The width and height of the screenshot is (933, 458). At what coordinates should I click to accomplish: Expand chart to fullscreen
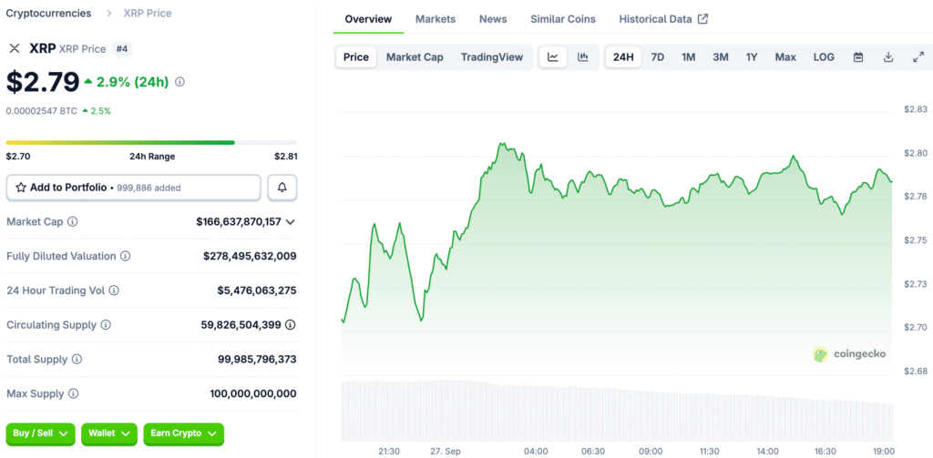[918, 57]
